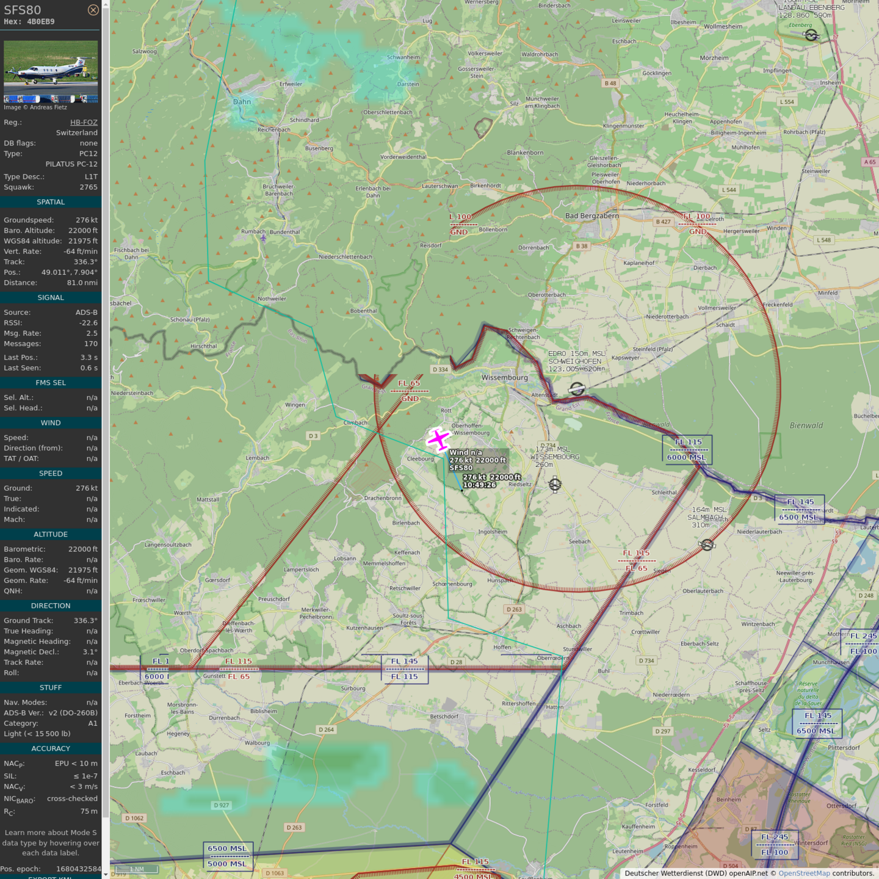Viewport: 879px width, 879px height.
Task: Click the FL 115 / 6000 MSL airspace label
Action: click(x=687, y=449)
